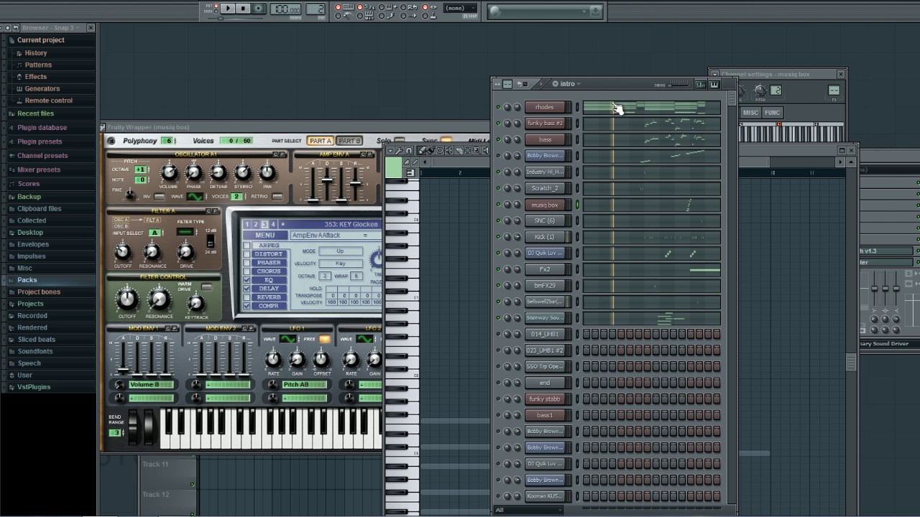Toggle the oscillator RETRIG switch
The height and width of the screenshot is (517, 920).
click(277, 197)
